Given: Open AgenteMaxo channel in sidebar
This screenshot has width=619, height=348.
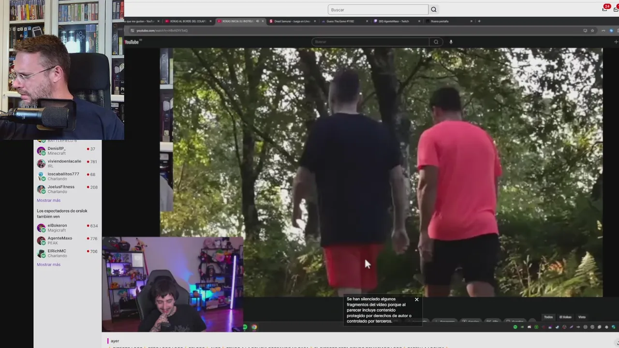Looking at the screenshot, I should 67,241.
